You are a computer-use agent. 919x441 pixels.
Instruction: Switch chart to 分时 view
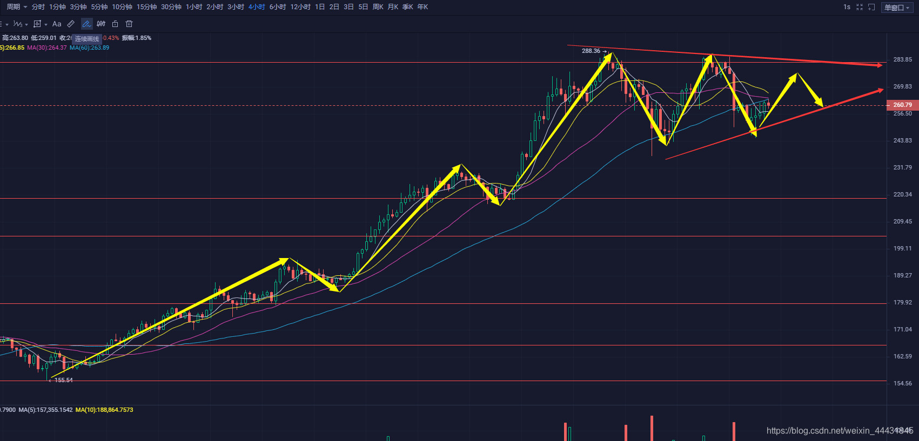tap(38, 7)
